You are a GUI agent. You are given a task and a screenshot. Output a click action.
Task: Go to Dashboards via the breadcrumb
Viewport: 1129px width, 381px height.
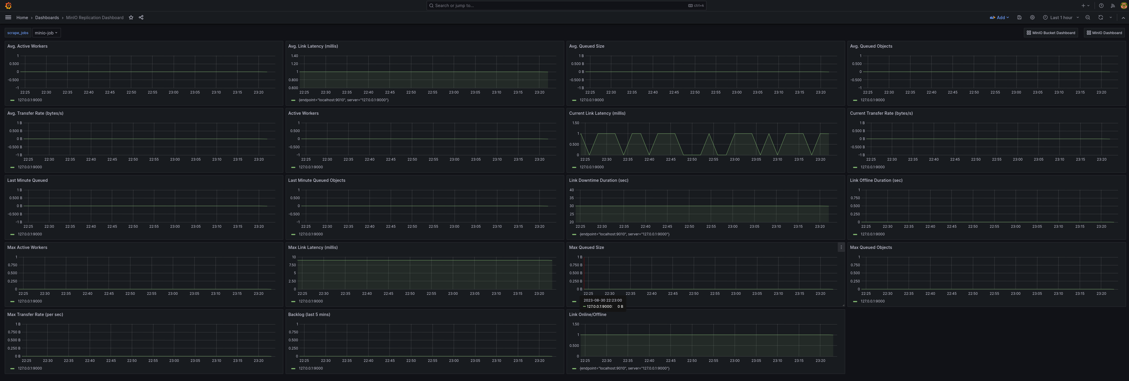coord(47,18)
